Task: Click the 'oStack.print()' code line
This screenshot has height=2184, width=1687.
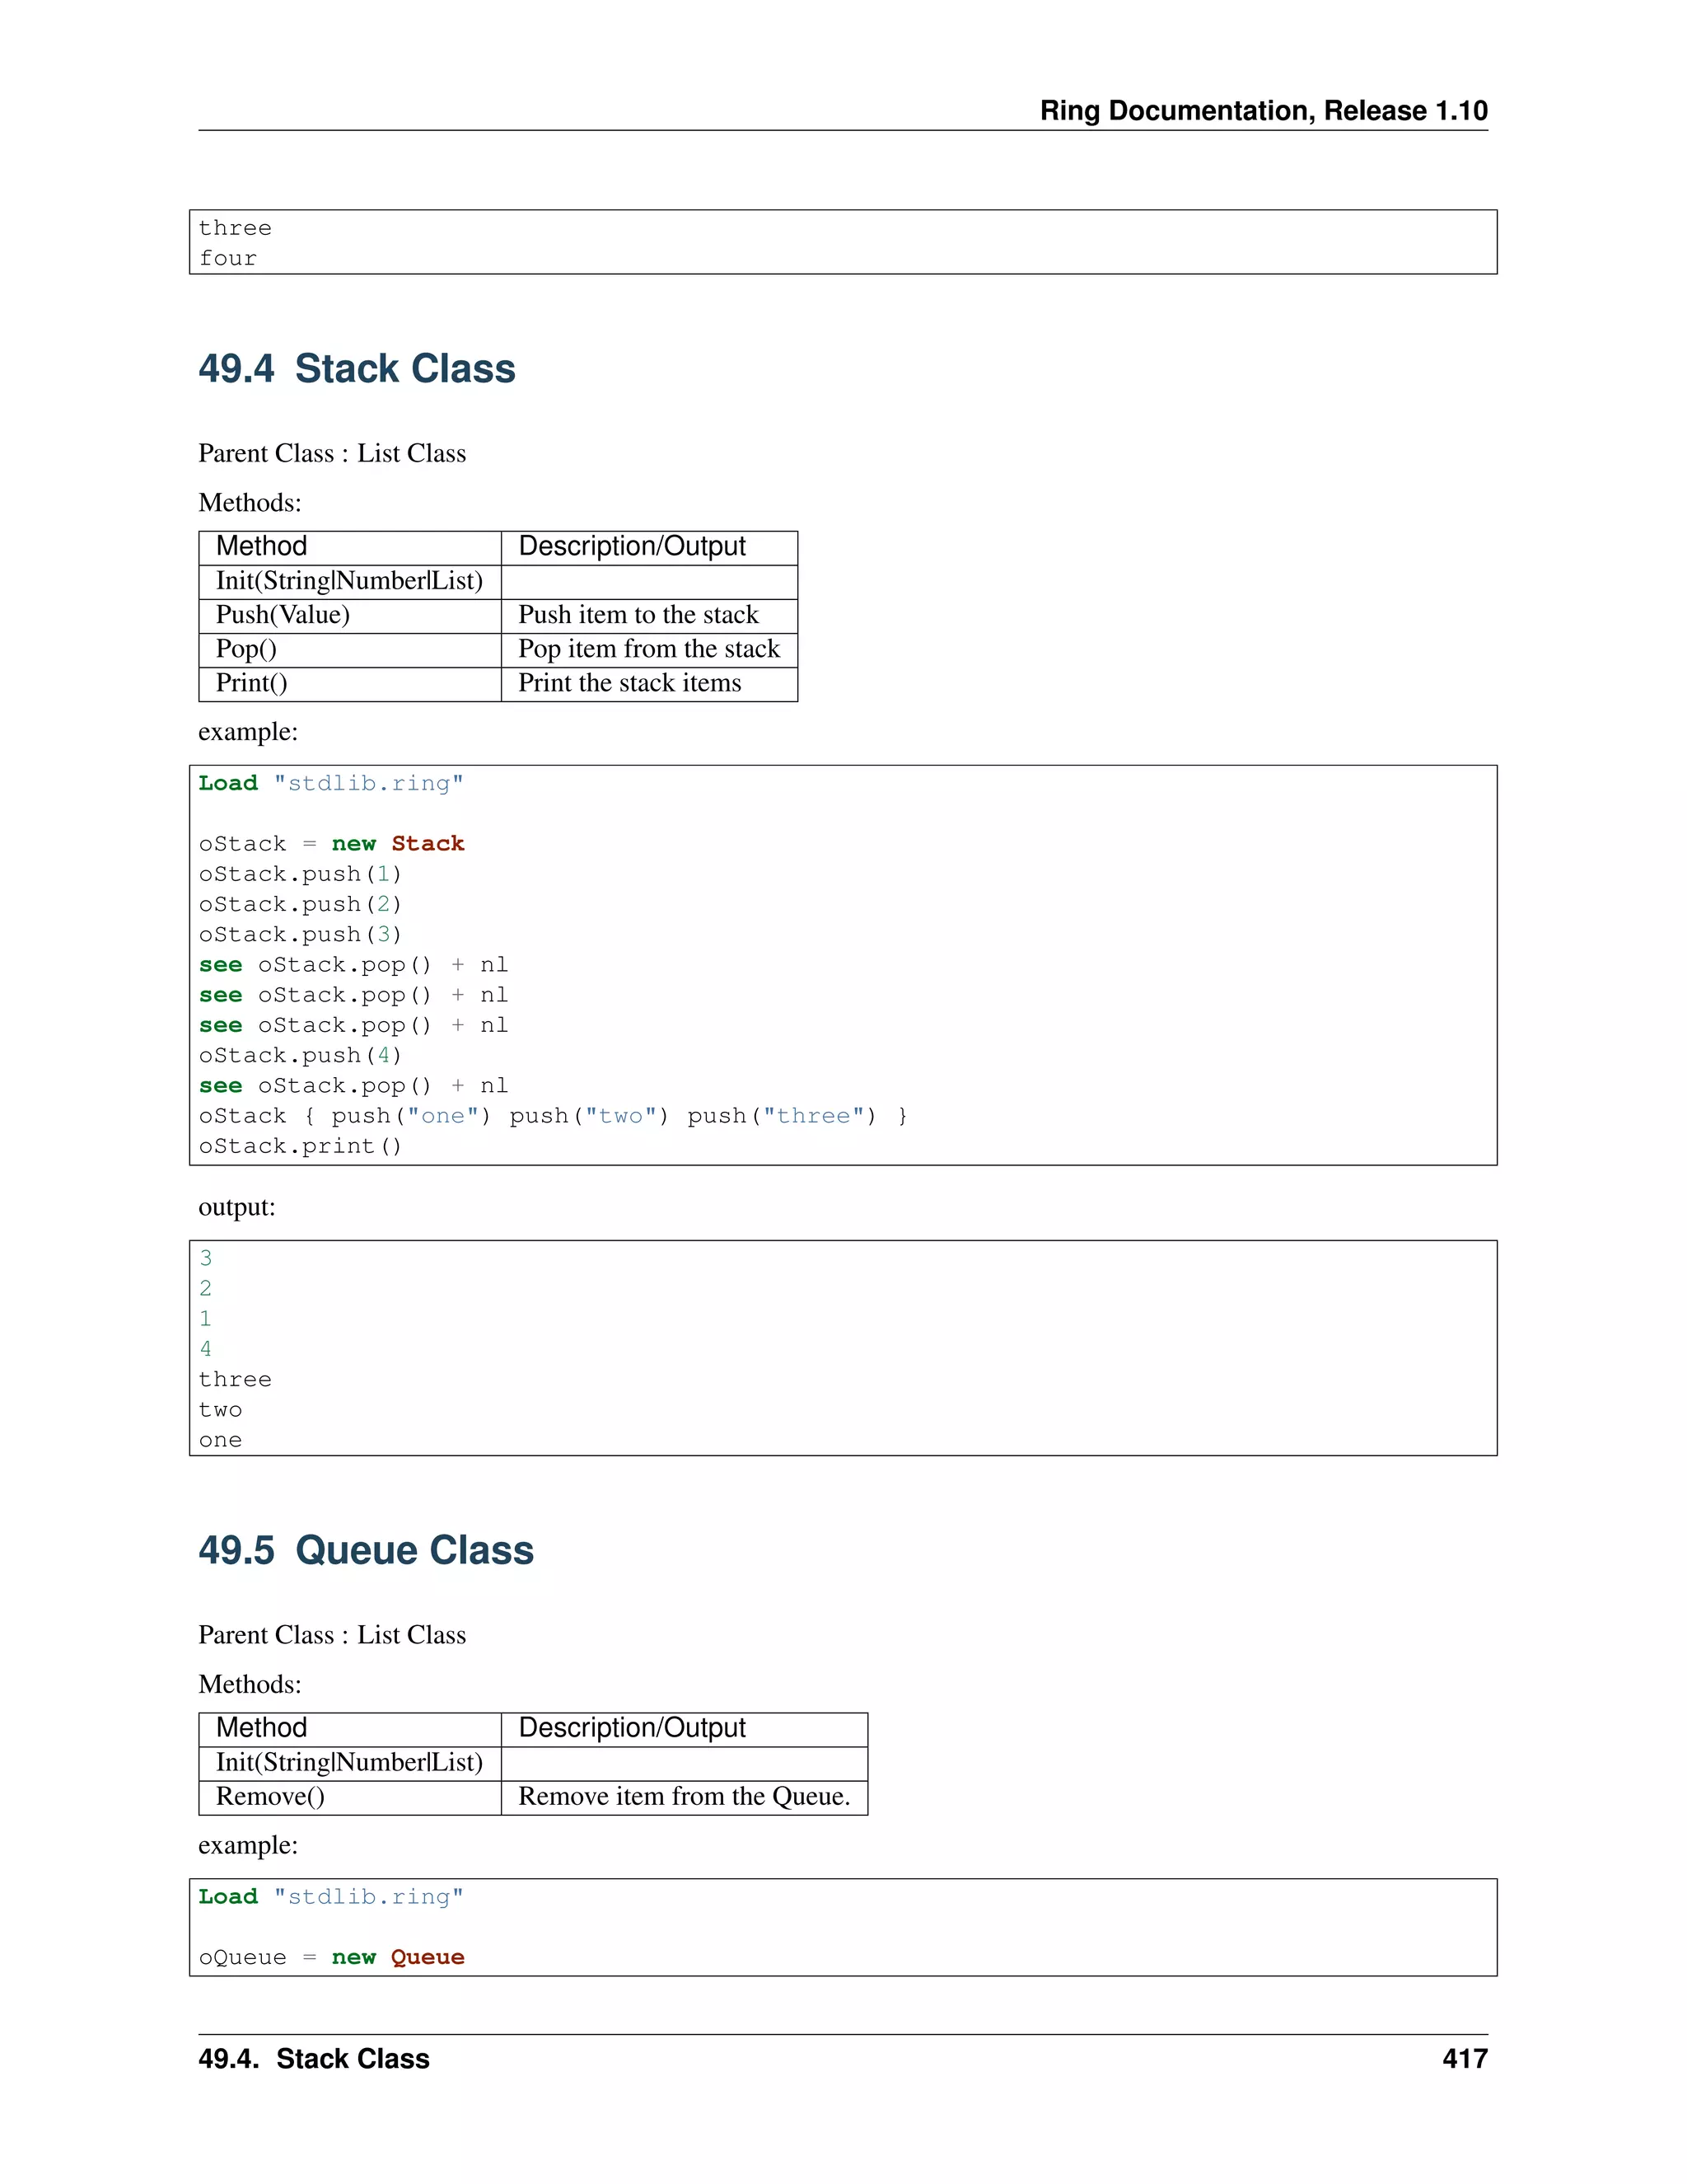Action: (x=300, y=1146)
